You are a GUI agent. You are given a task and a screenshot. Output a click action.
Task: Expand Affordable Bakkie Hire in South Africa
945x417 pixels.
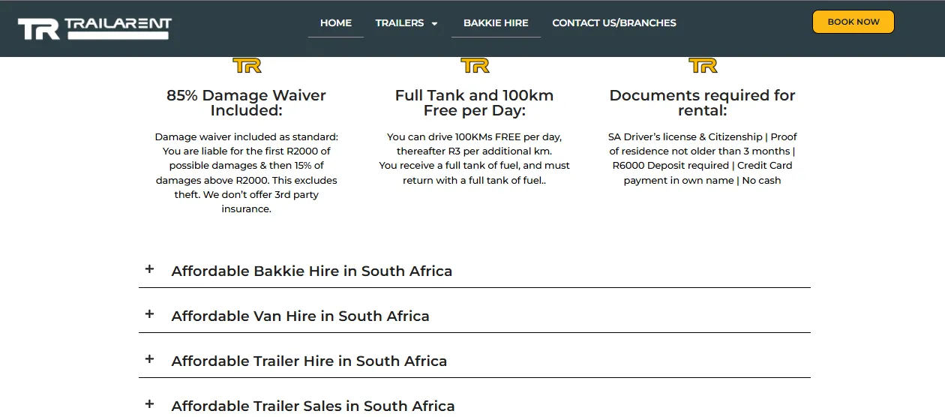point(311,271)
